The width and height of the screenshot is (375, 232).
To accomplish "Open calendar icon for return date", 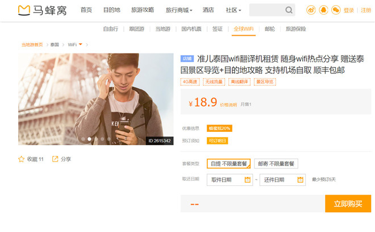I will pyautogui.click(x=300, y=180).
